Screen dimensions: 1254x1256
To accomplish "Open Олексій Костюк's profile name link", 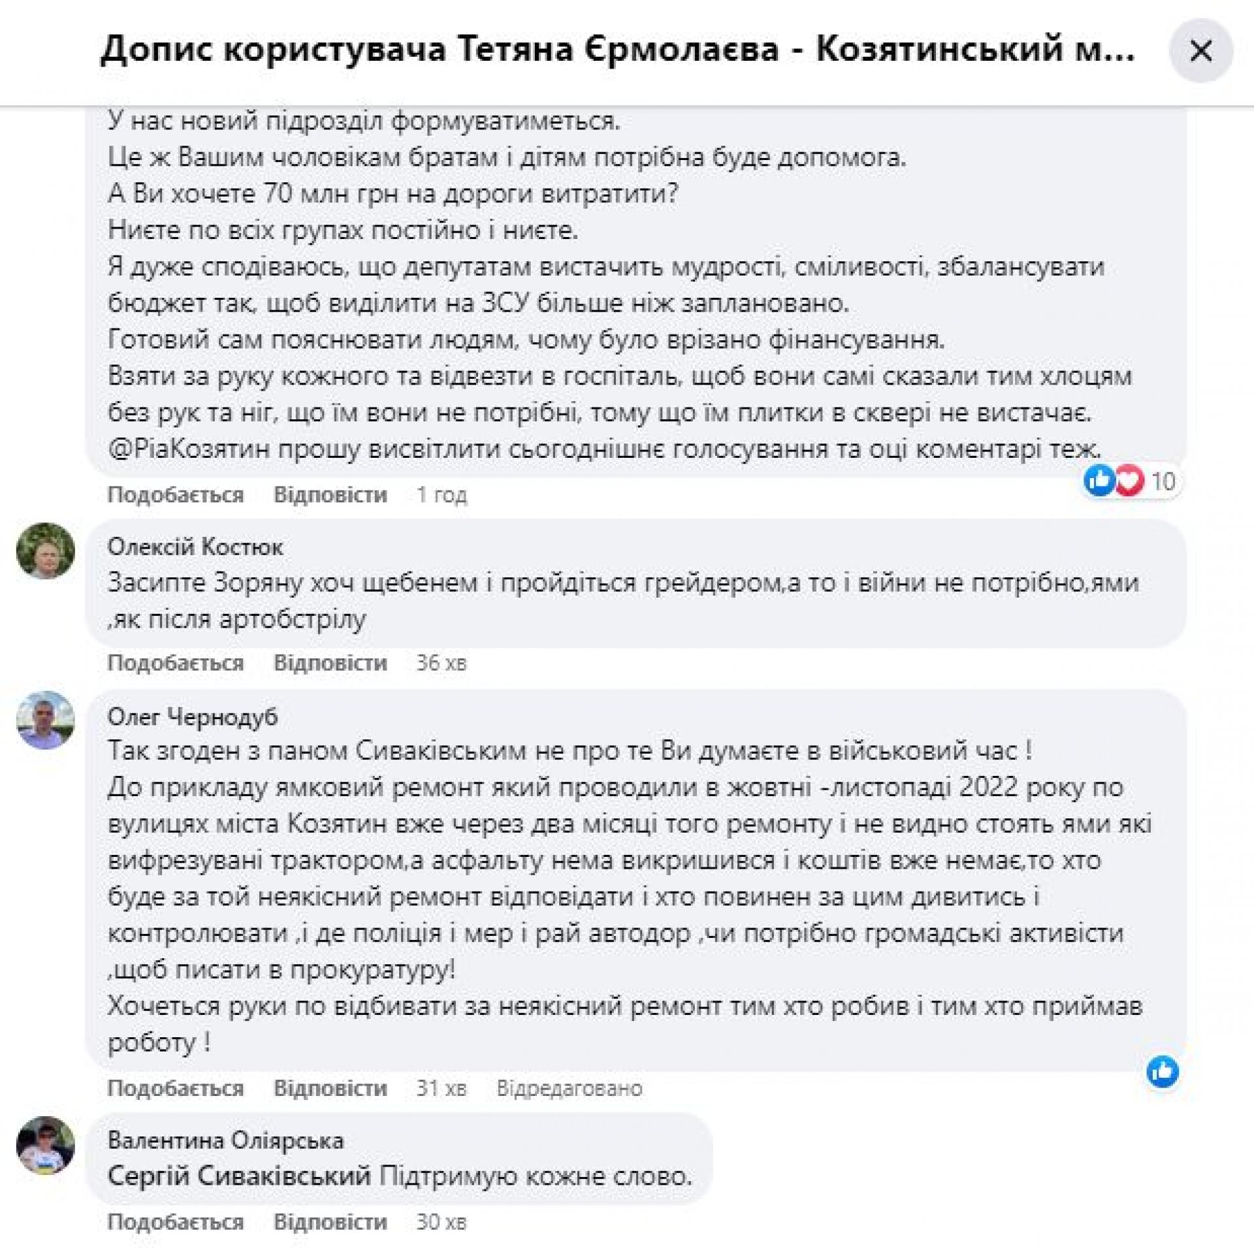I will point(195,547).
